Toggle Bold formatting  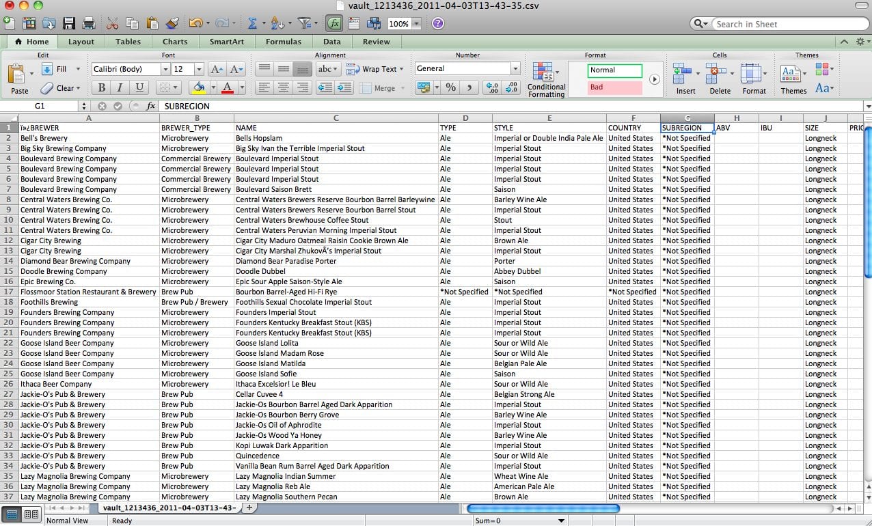point(102,87)
